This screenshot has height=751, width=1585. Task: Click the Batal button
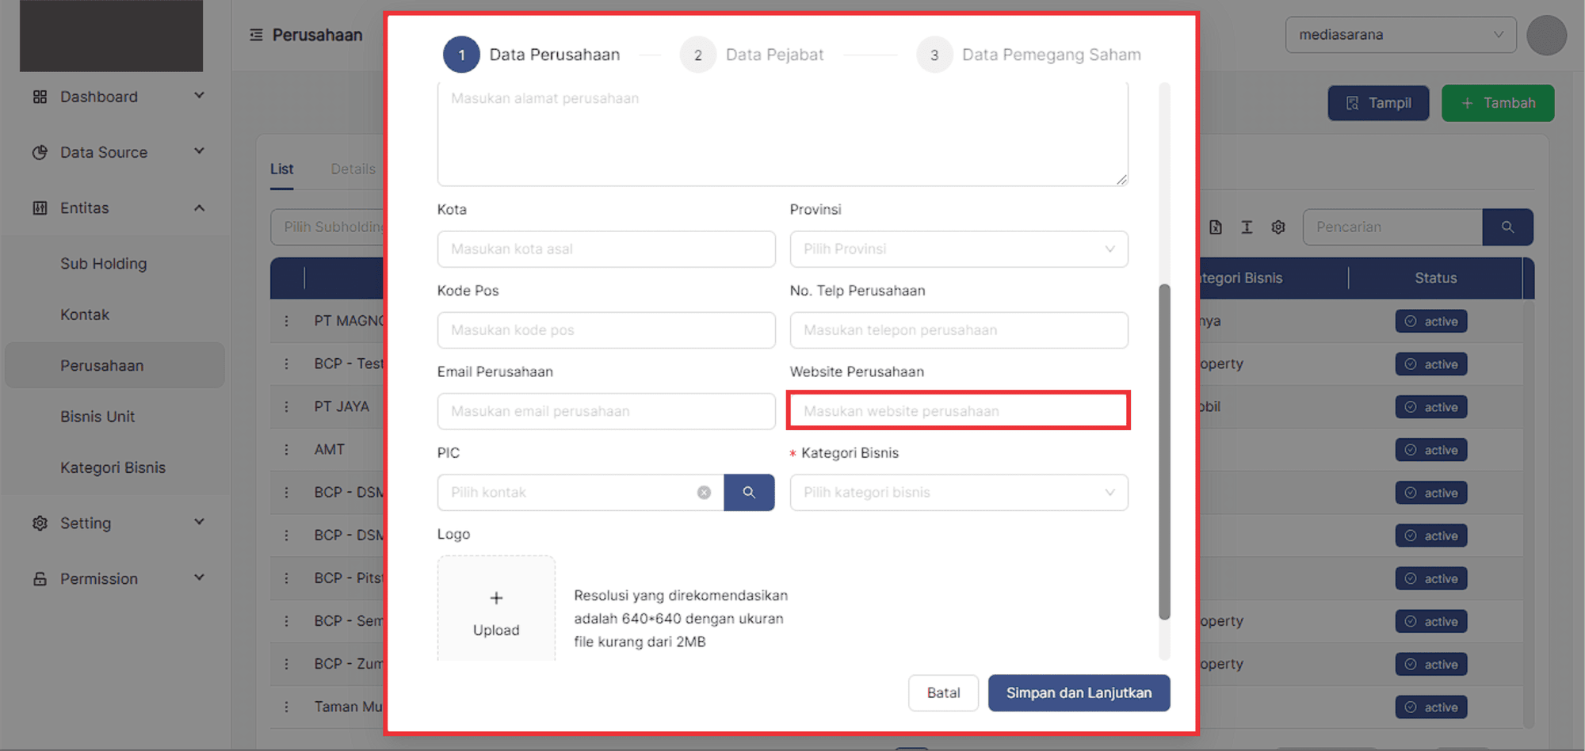pyautogui.click(x=943, y=692)
